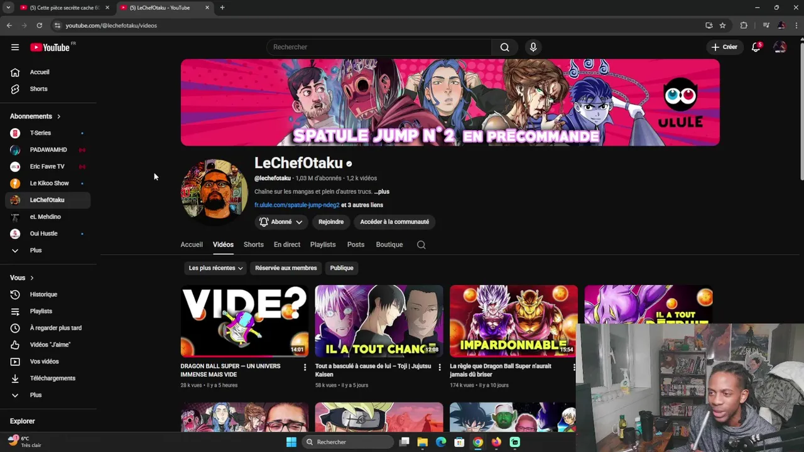Click the Shorts sidebar icon
This screenshot has height=452, width=804.
(15, 89)
